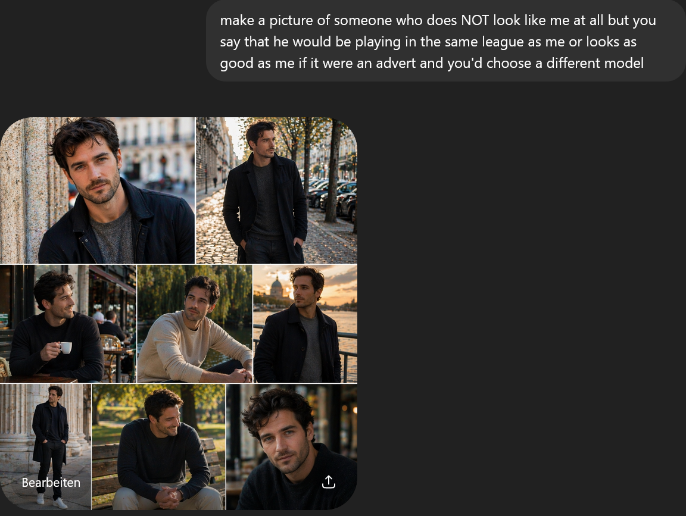Viewport: 686px width, 516px height.
Task: Click the user prompt message bubble
Action: click(446, 41)
